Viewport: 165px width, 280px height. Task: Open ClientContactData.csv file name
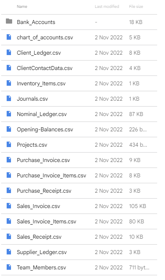click(x=45, y=68)
